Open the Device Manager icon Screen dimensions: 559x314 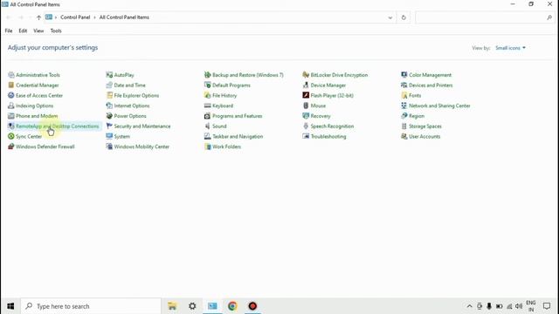[306, 85]
